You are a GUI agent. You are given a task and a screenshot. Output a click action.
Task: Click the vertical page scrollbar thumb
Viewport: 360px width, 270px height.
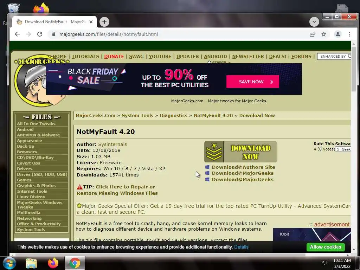coord(354,69)
